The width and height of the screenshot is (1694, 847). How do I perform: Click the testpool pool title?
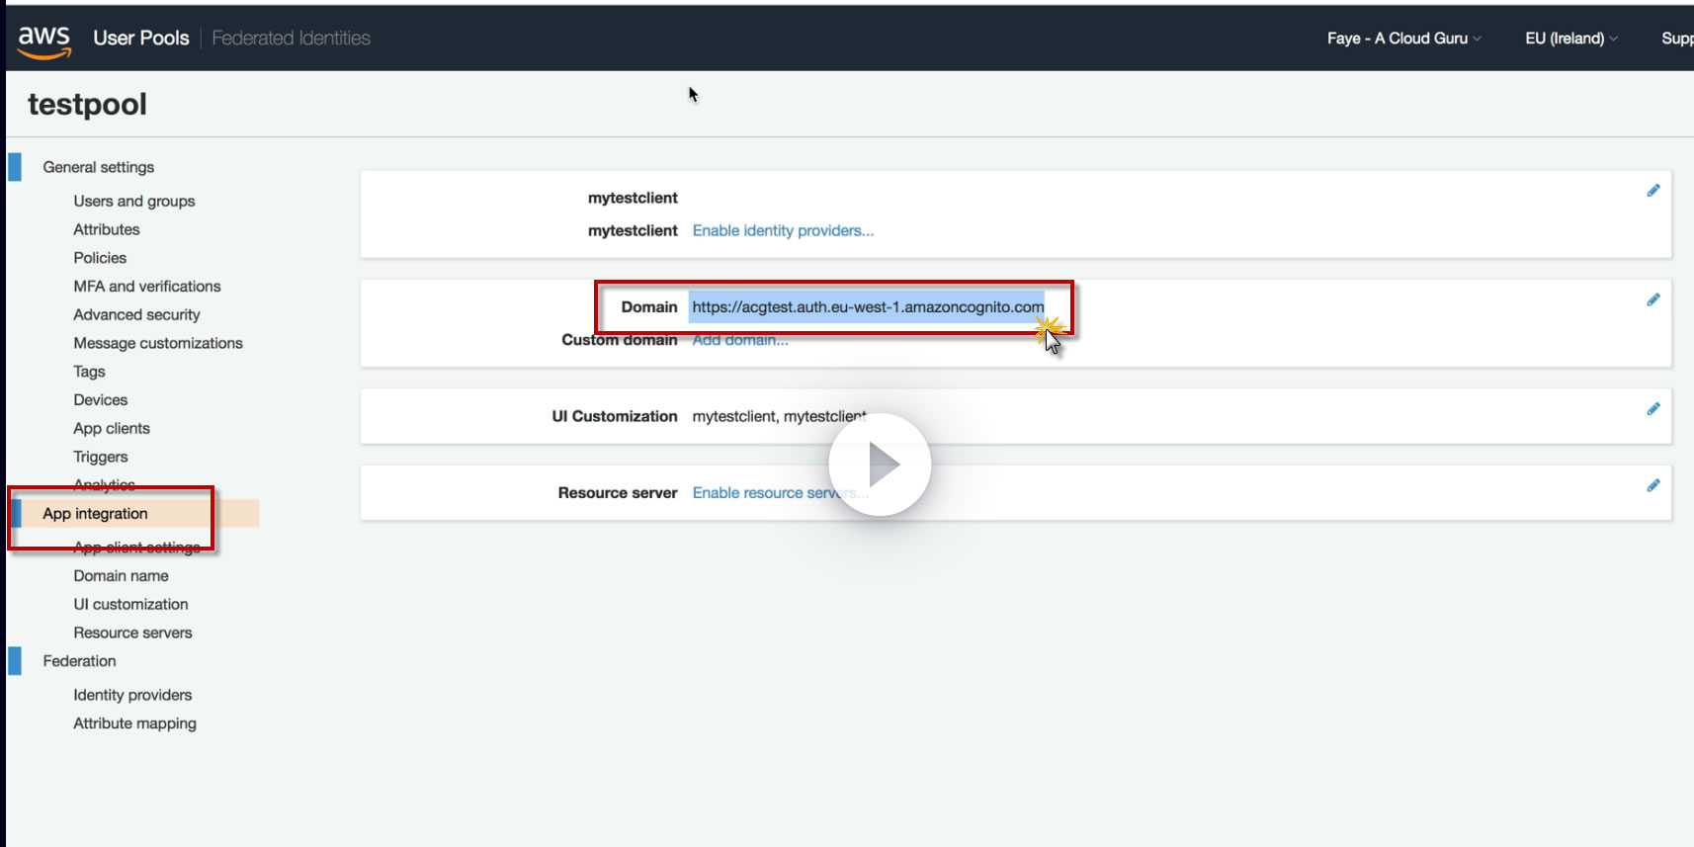pos(87,105)
